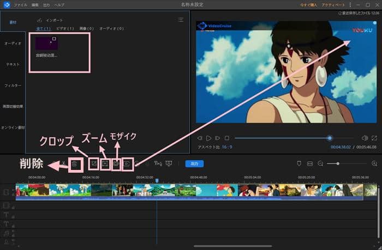The width and height of the screenshot is (382, 250).
Task: Click the preview progress slider handle
Action: tap(330, 138)
